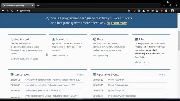Screen dimensions: 180x101
Task: Click the browser forward arrow
Action: tap(8, 11)
